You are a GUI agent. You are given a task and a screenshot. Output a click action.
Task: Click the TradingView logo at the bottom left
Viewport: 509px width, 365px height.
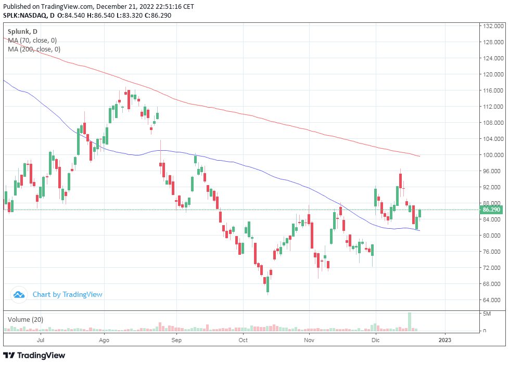click(34, 355)
